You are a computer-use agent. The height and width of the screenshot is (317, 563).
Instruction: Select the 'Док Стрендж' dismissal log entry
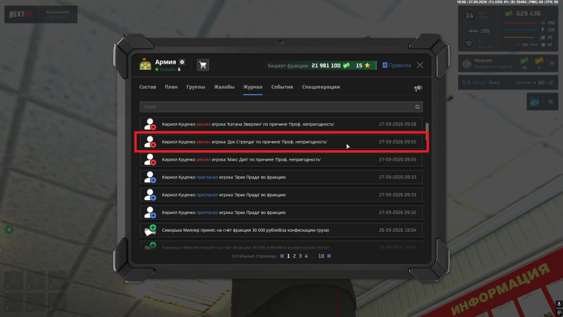(281, 142)
